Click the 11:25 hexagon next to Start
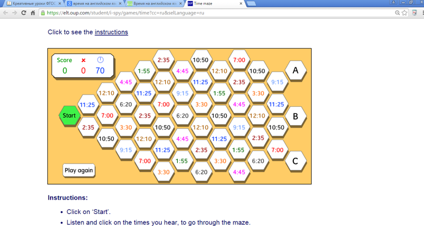This screenshot has width=424, height=226. point(87,104)
